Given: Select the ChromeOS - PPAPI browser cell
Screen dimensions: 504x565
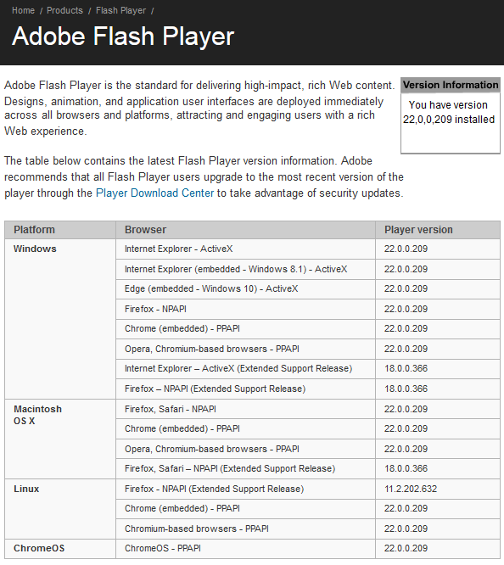Looking at the screenshot, I should 245,549.
